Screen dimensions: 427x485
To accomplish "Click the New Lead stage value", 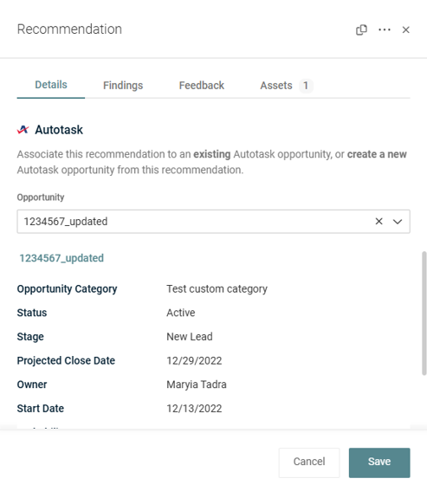I will point(190,337).
